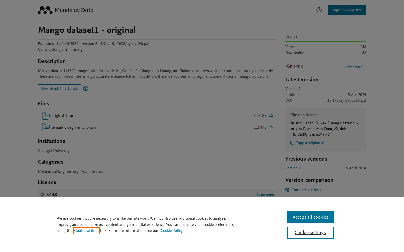This screenshot has height=252, width=404.
Task: Select the cite this dataset citation text
Action: (325, 129)
